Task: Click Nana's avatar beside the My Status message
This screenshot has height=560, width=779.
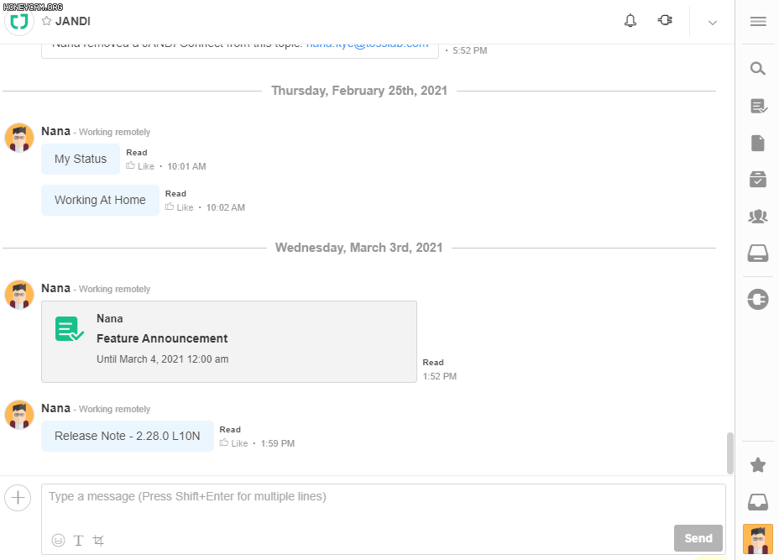Action: coord(19,138)
